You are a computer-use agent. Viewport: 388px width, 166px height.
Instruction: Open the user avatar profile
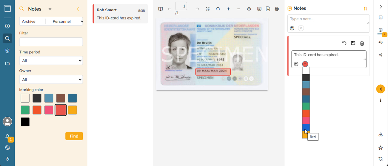(x=7, y=121)
